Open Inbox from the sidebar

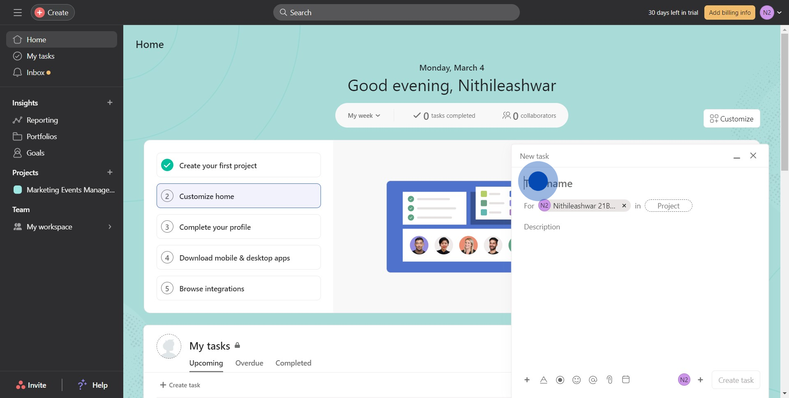coord(35,73)
